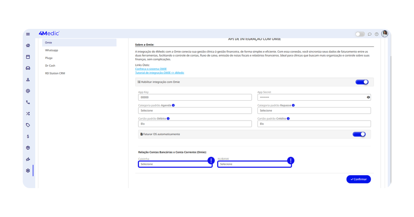Toggle the grey switch in top header
The width and height of the screenshot is (414, 217).
pyautogui.click(x=360, y=34)
